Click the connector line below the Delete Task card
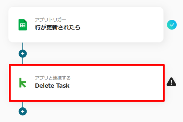The width and height of the screenshot is (183, 122). [23, 104]
